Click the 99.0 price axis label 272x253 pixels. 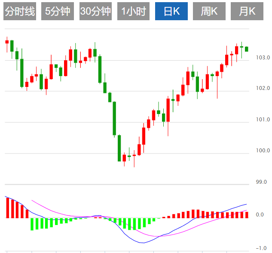[261, 182]
